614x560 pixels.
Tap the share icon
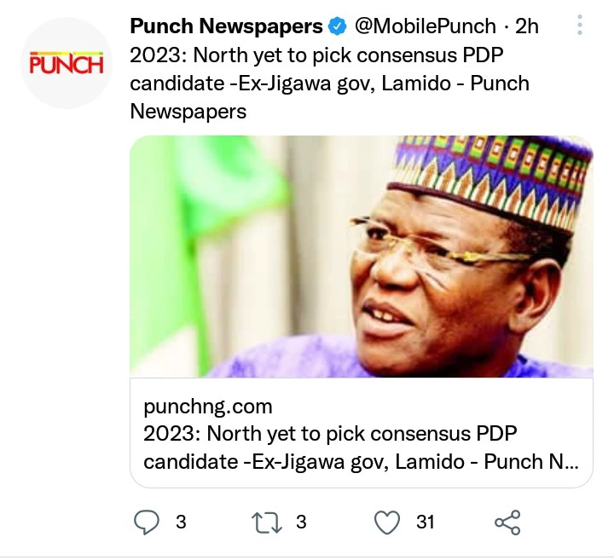507,522
